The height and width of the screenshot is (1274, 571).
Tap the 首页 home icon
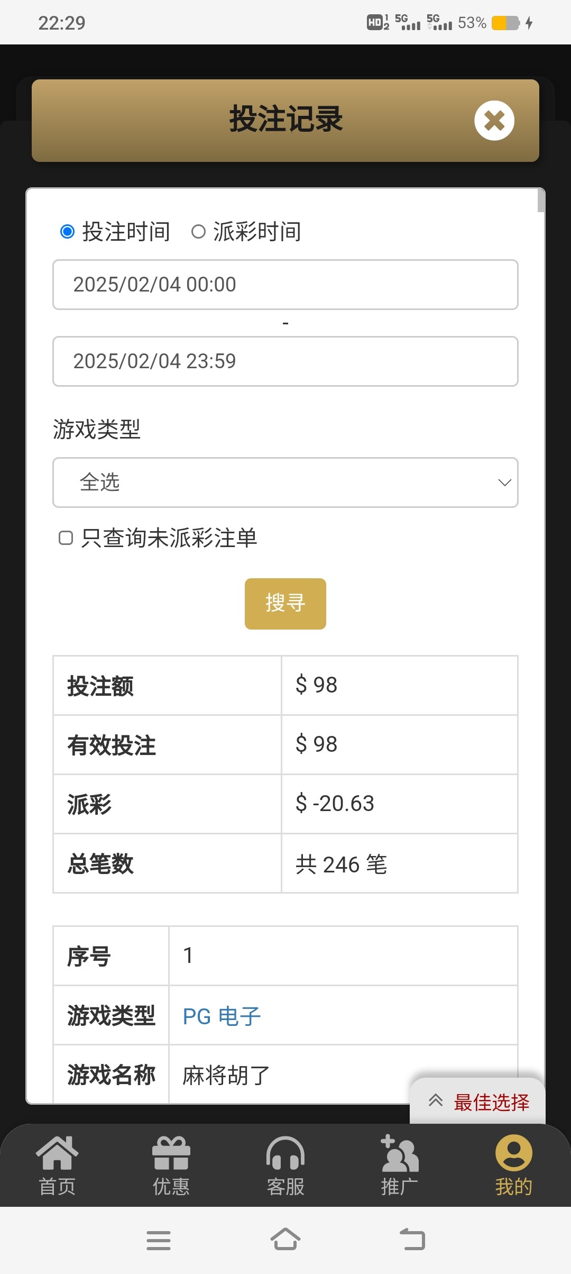tap(57, 1154)
